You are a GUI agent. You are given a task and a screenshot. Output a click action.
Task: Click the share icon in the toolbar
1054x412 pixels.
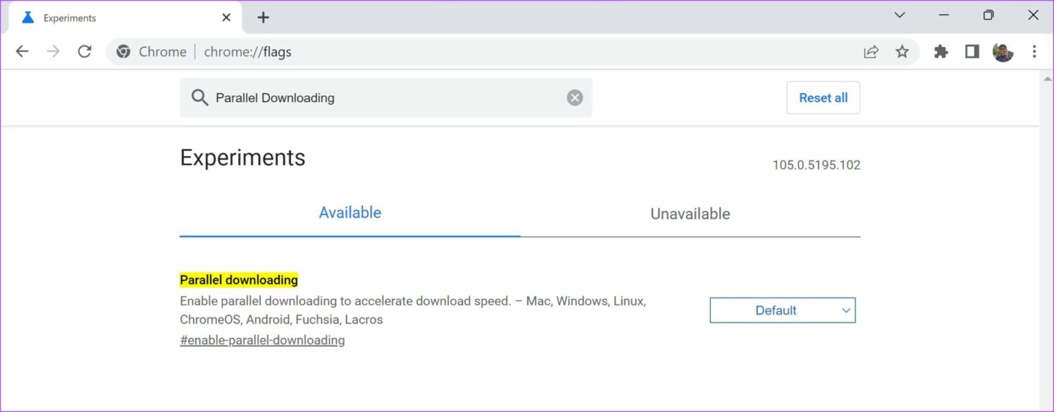point(871,51)
